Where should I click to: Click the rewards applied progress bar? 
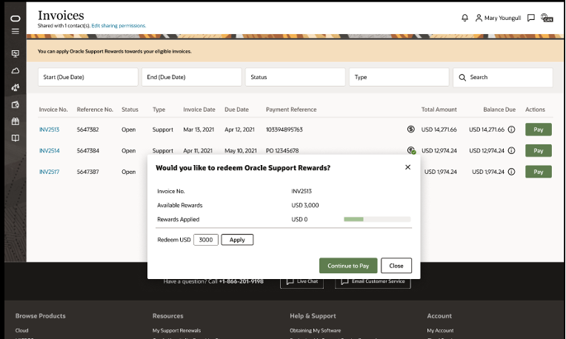tap(377, 219)
